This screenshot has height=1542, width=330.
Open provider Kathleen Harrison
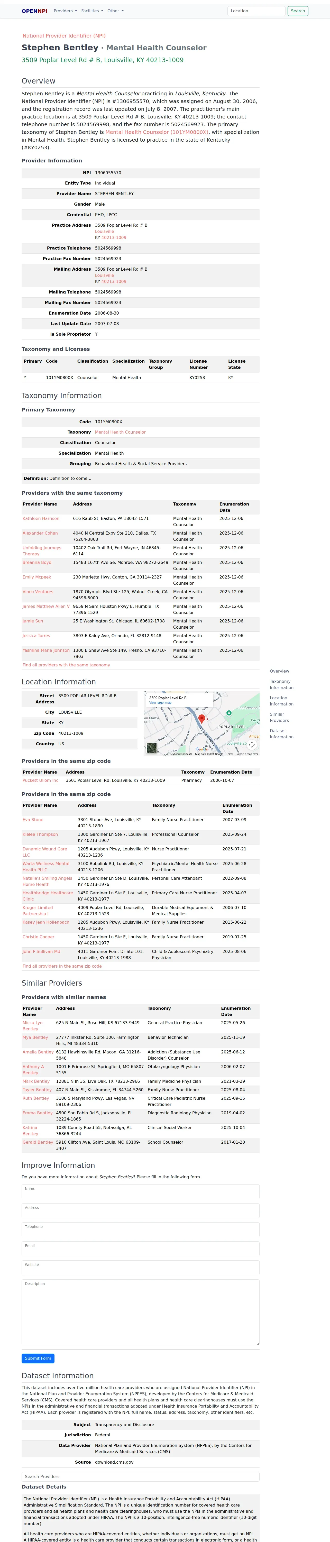click(41, 518)
